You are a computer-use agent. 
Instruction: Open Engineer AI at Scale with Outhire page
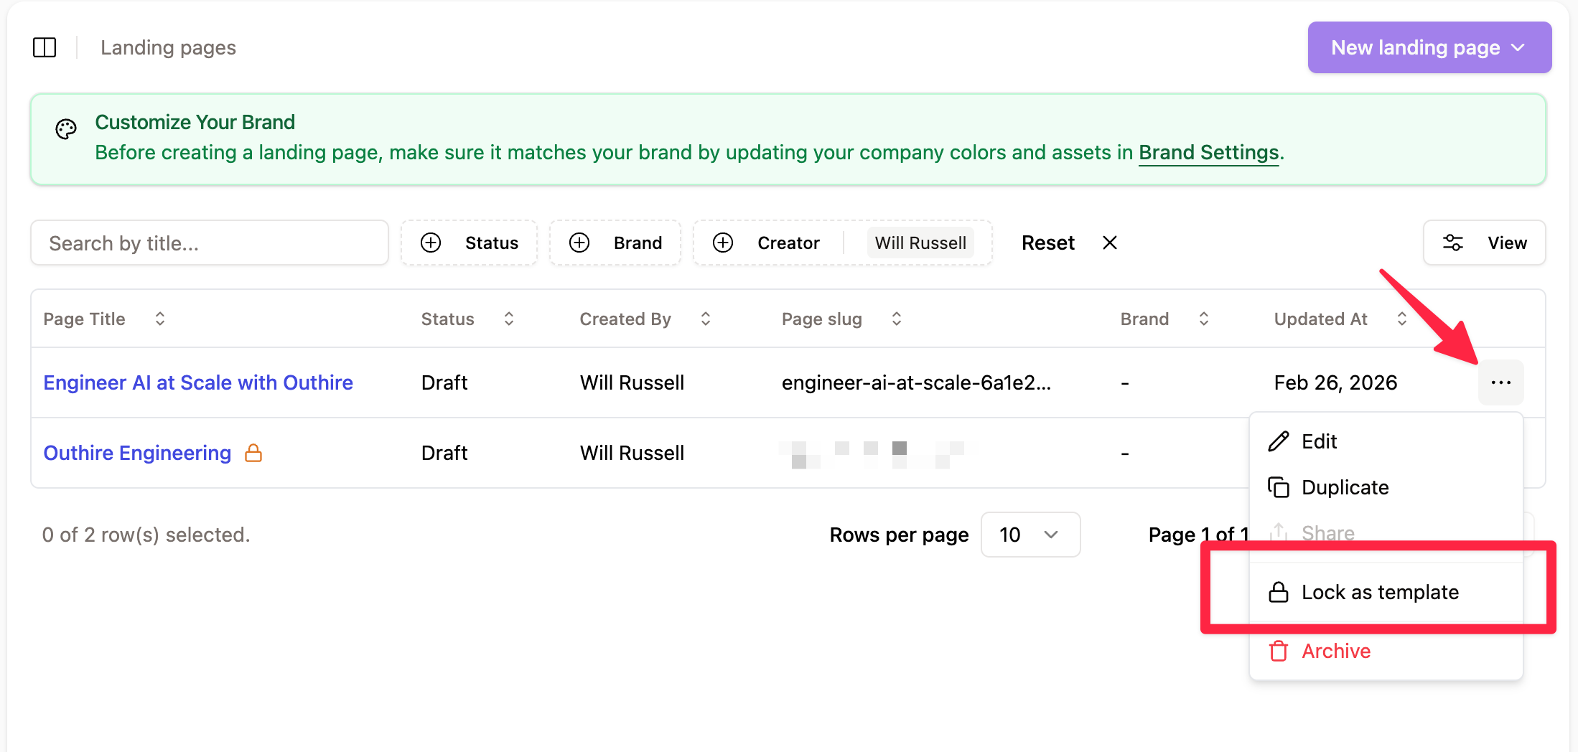198,382
